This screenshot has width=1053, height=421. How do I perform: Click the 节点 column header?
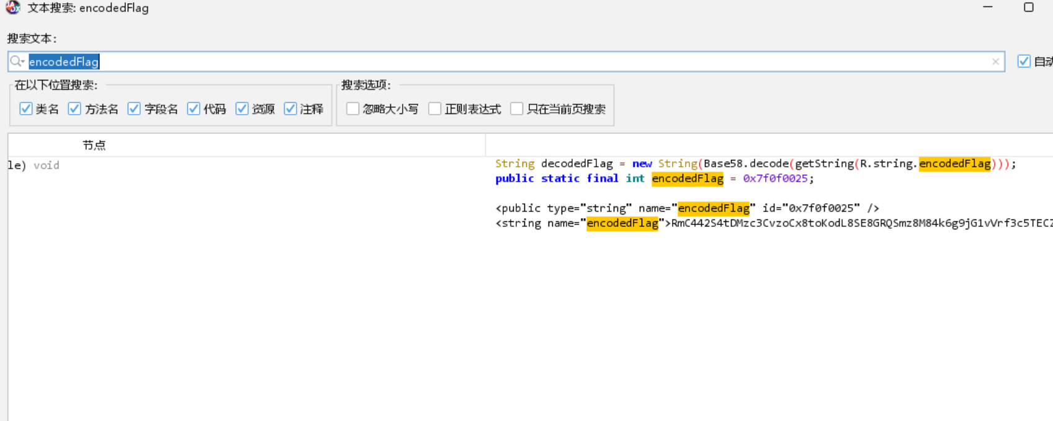tap(94, 145)
